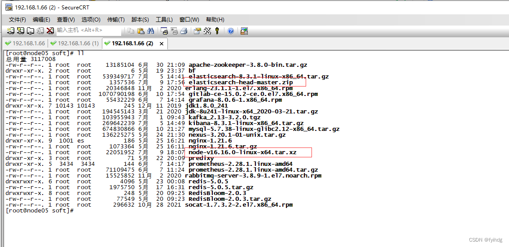Open the 编辑(E) menu
This screenshot has height=247, width=509.
point(42,19)
